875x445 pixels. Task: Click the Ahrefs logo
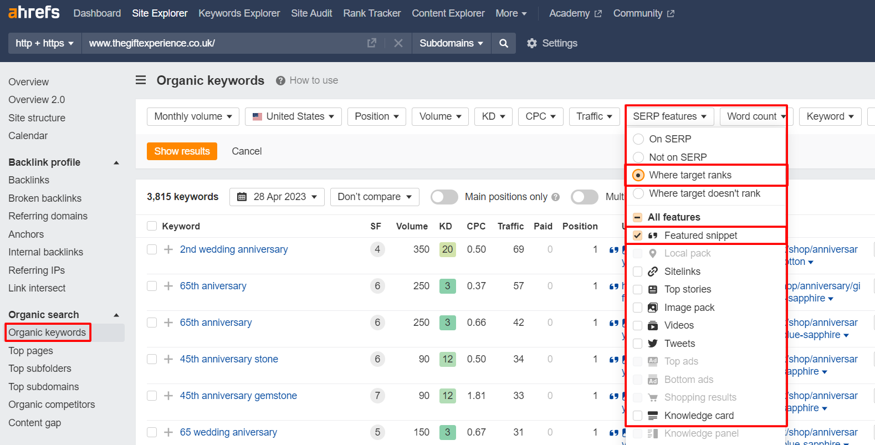(x=34, y=12)
